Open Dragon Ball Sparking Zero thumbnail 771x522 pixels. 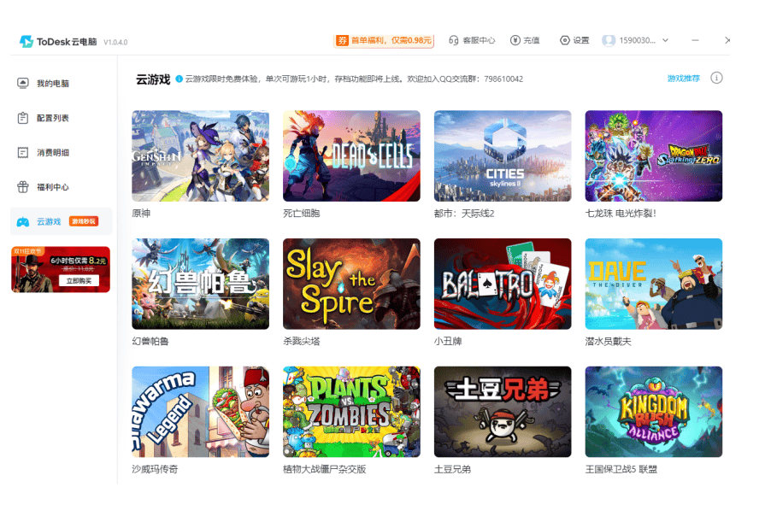click(654, 155)
